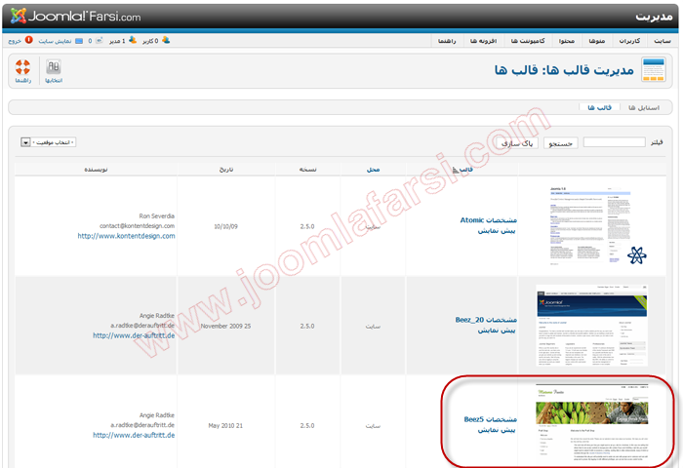
Task: Click the نویسنده column header
Action: point(96,170)
